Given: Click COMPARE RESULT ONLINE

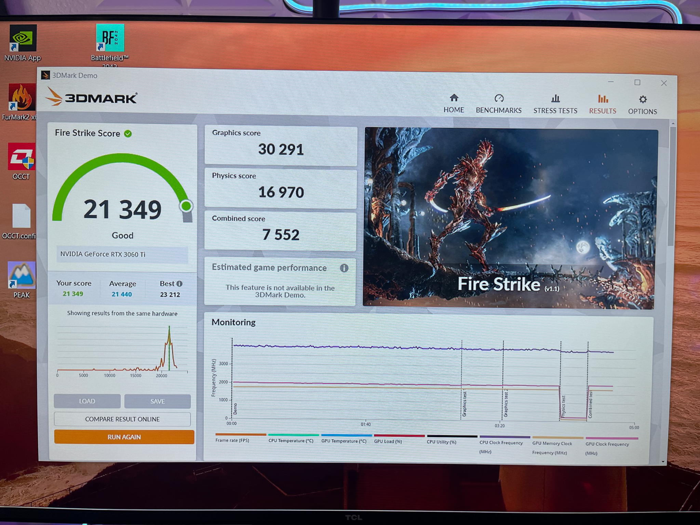Looking at the screenshot, I should point(122,419).
